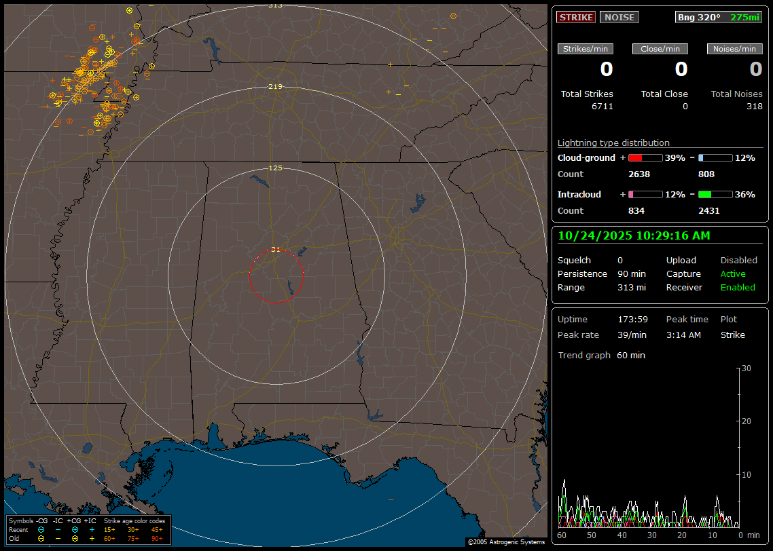
Task: Select the Strikes/min label button
Action: coord(586,49)
